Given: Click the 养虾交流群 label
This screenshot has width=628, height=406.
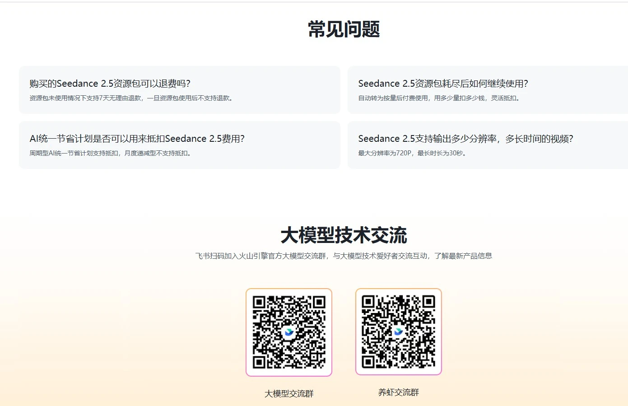Looking at the screenshot, I should 399,392.
